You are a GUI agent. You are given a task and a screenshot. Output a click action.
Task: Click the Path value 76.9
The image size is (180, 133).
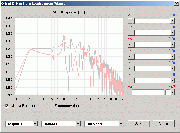(x=172, y=86)
